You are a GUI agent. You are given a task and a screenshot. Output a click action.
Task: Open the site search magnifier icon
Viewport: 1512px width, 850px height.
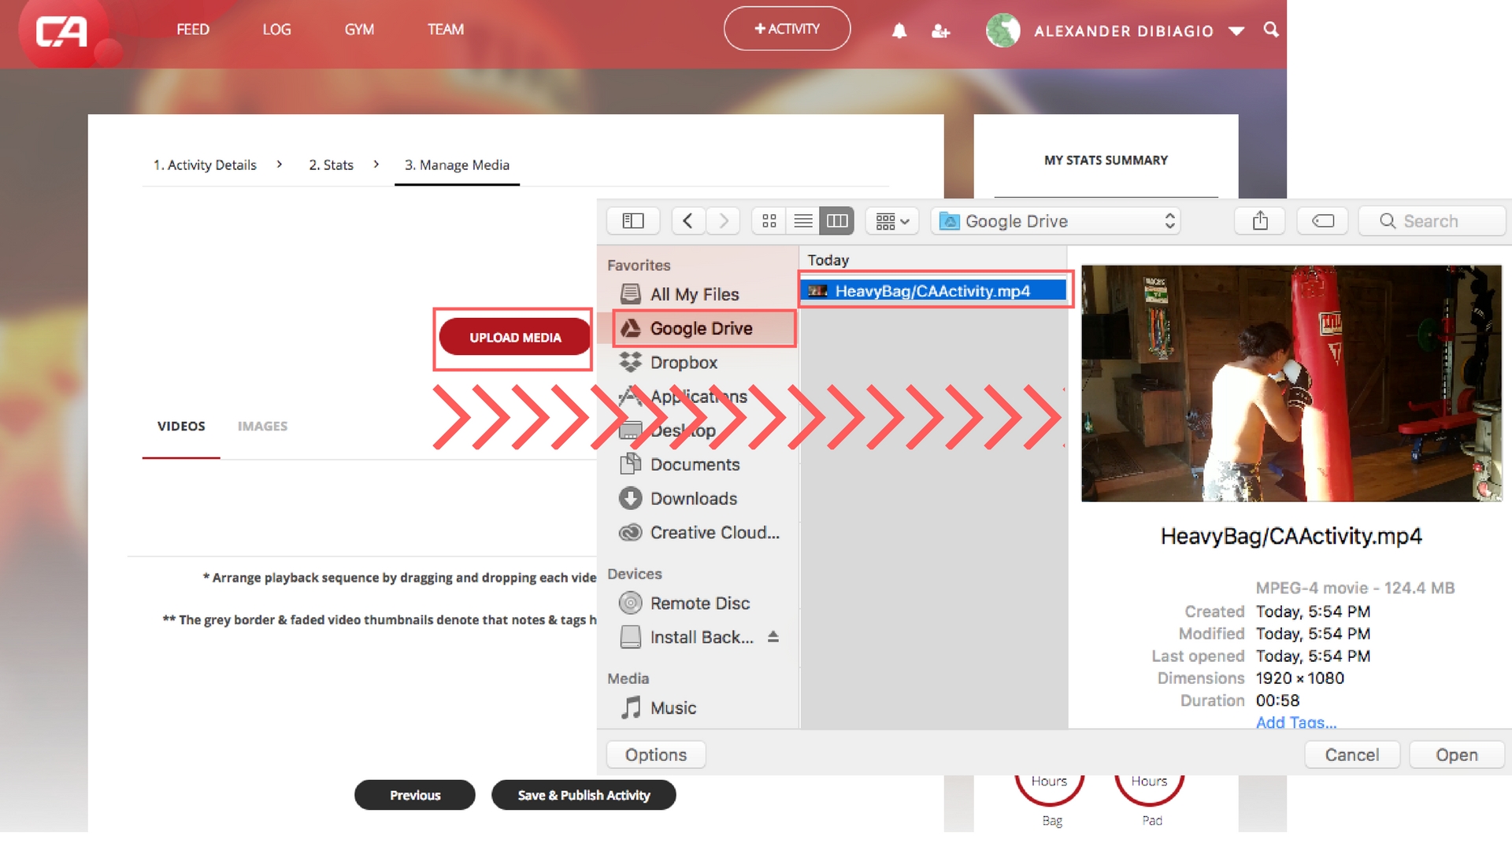(1271, 30)
